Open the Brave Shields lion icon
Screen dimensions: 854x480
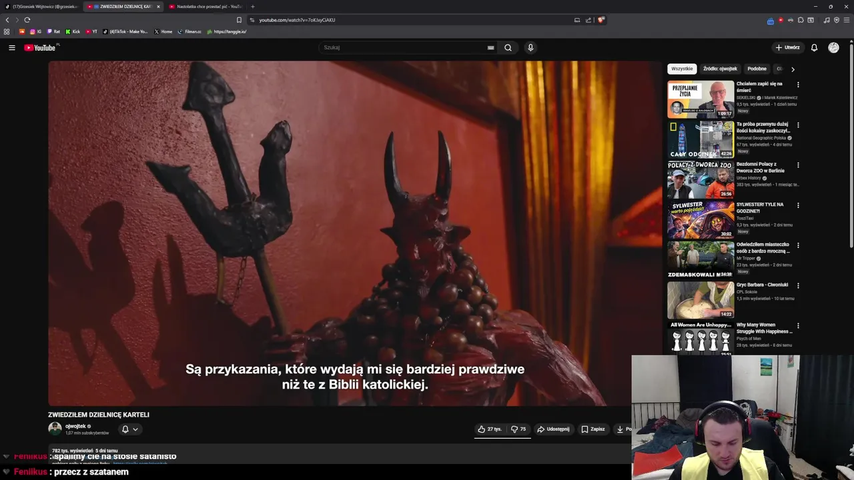(x=600, y=20)
